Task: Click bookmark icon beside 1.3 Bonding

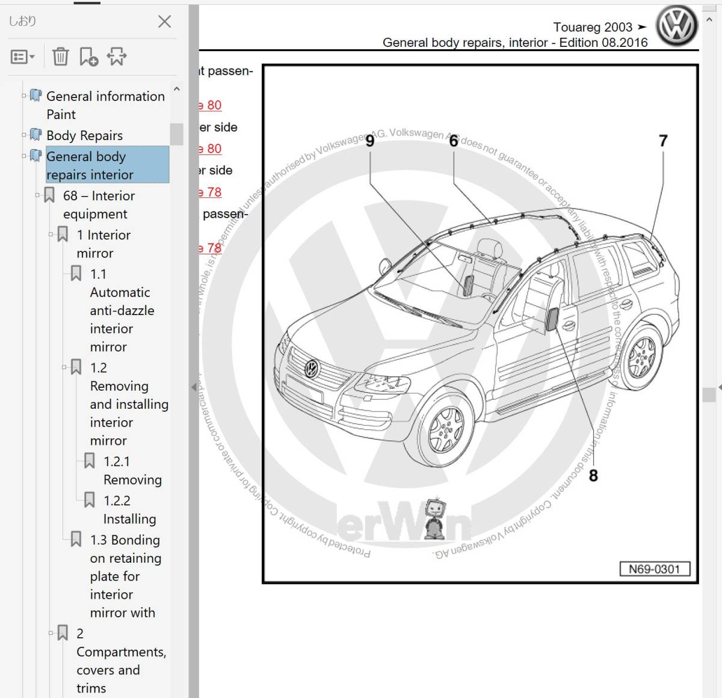Action: 76,539
